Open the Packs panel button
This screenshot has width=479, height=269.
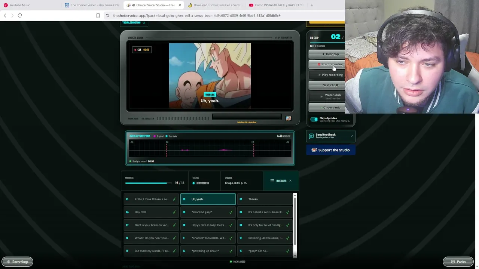[x=458, y=262]
